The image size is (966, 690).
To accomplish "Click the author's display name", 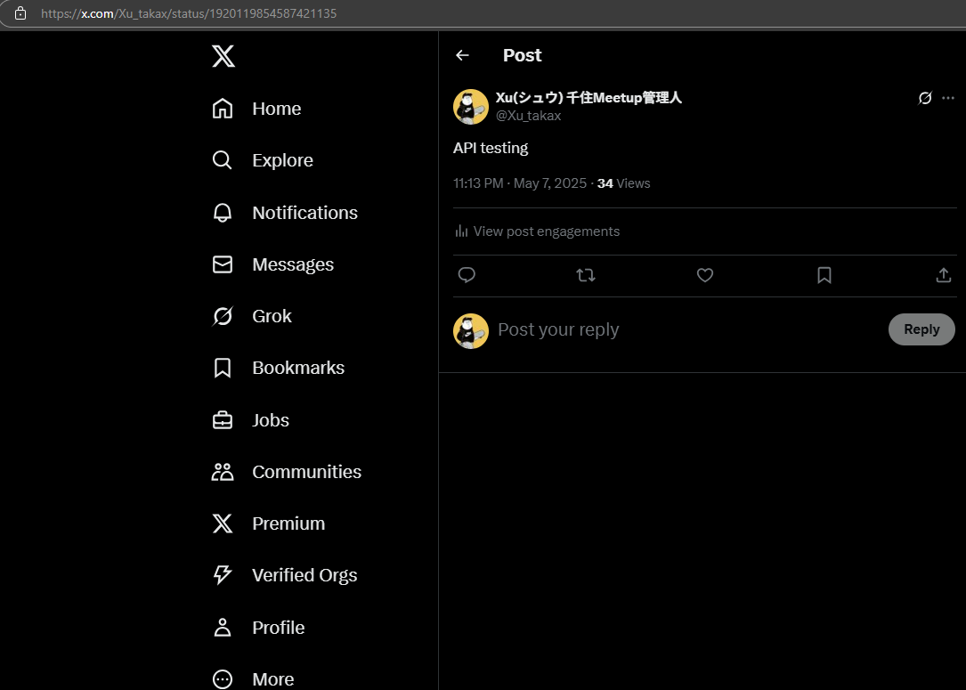I will (x=589, y=97).
